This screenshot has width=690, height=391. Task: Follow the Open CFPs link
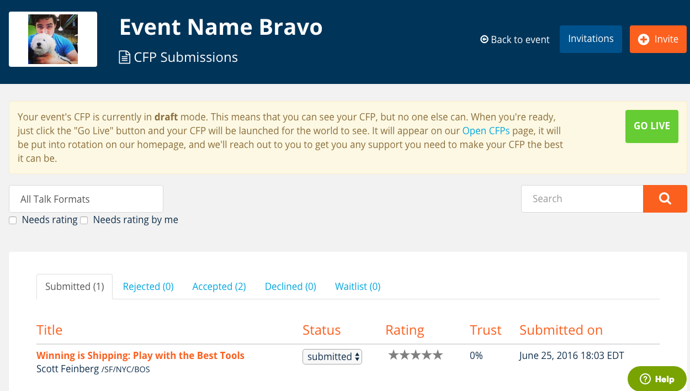pos(486,131)
